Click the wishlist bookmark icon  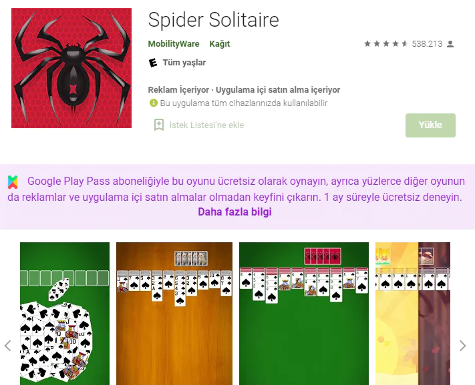(x=159, y=125)
